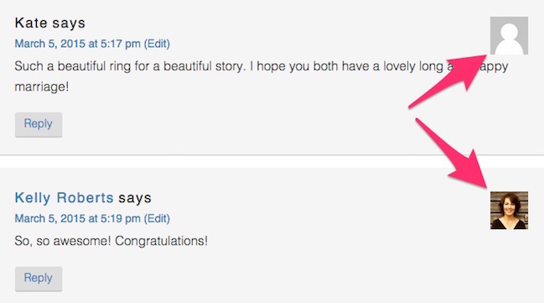Click Kate's gray default avatar icon

509,35
